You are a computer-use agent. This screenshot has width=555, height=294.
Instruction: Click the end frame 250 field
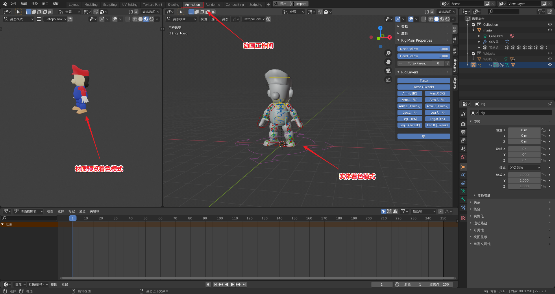point(439,284)
